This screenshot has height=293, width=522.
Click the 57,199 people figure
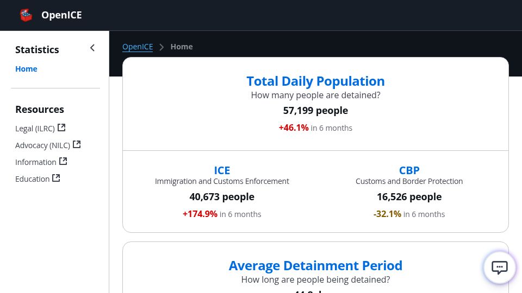point(315,110)
